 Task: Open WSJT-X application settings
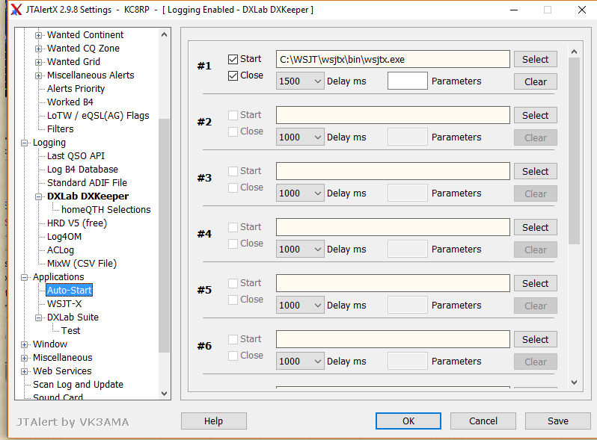coord(64,304)
